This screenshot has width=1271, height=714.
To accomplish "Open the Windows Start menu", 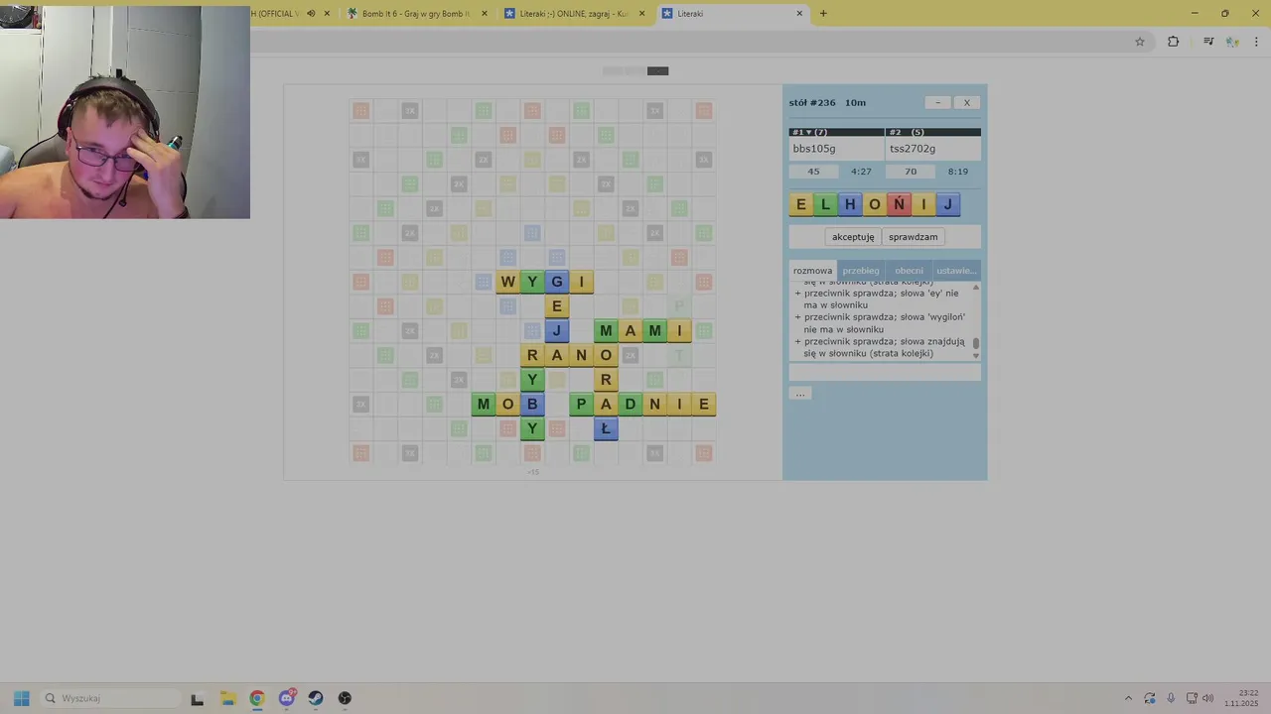I will (x=22, y=698).
